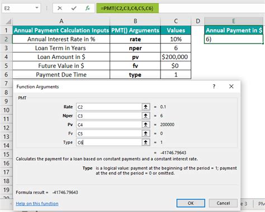Open Insert Function fx icon
Image resolution: width=265 pixels, height=212 pixels.
87,8
